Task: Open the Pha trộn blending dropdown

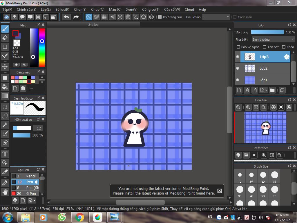Action: 273,39
